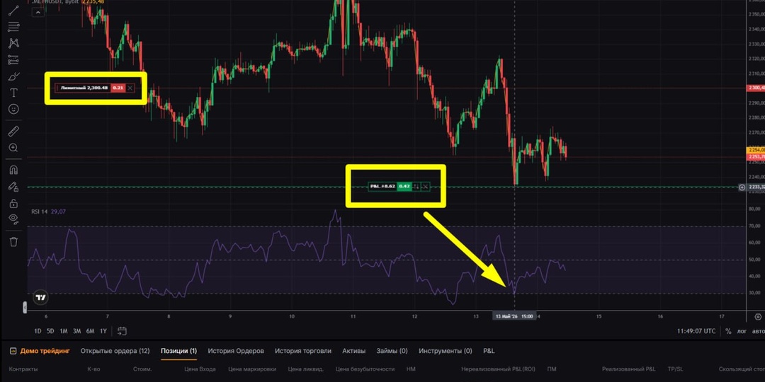Image resolution: width=765 pixels, height=382 pixels.
Task: Click the TradingView logo badge
Action: tap(40, 297)
